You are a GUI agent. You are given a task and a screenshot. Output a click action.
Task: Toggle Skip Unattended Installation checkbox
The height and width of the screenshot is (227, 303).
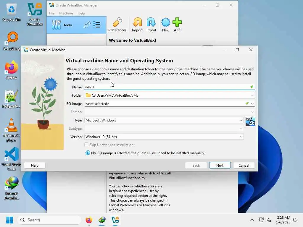pyautogui.click(x=86, y=145)
